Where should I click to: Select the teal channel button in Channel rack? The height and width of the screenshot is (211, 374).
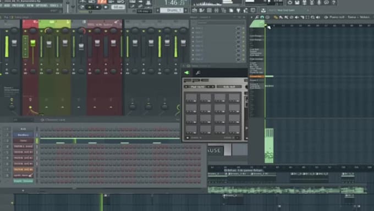tap(23, 181)
